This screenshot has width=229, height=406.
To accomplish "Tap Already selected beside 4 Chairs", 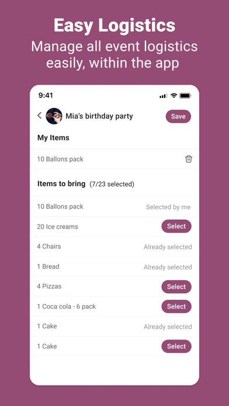I will pos(168,247).
